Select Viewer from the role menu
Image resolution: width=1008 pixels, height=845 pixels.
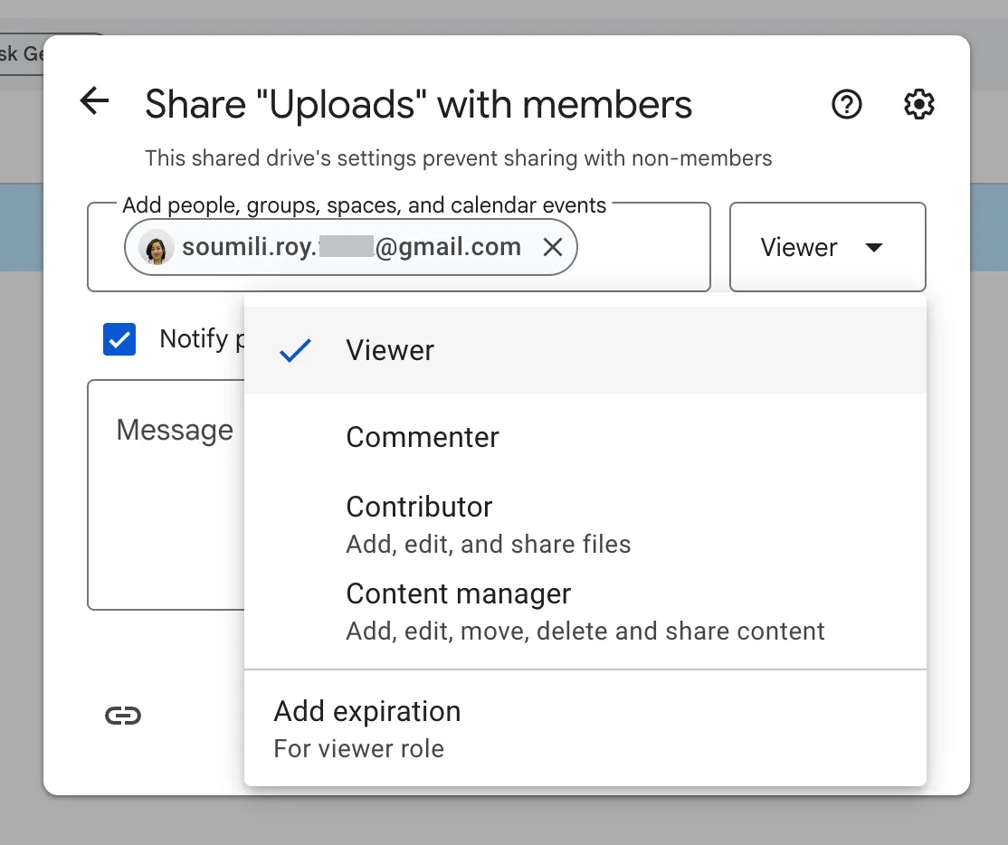(585, 350)
